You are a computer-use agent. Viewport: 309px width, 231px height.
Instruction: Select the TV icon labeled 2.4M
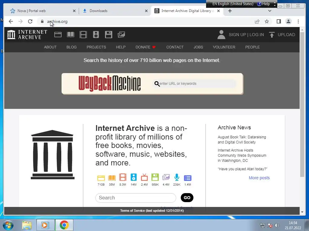tap(145, 177)
